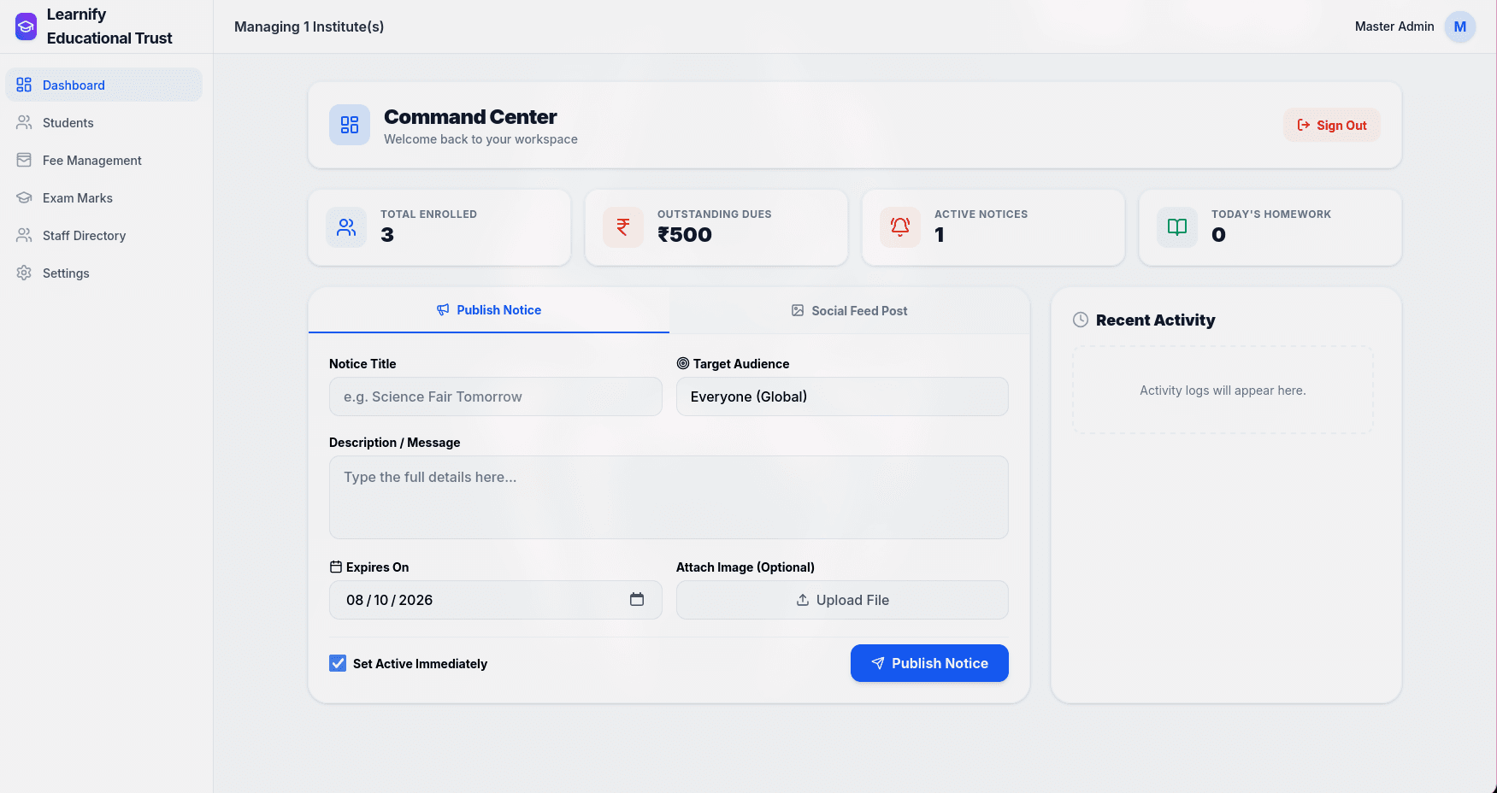Viewport: 1497px width, 793px height.
Task: Click the Outstanding Dues value ₹500
Action: point(684,235)
